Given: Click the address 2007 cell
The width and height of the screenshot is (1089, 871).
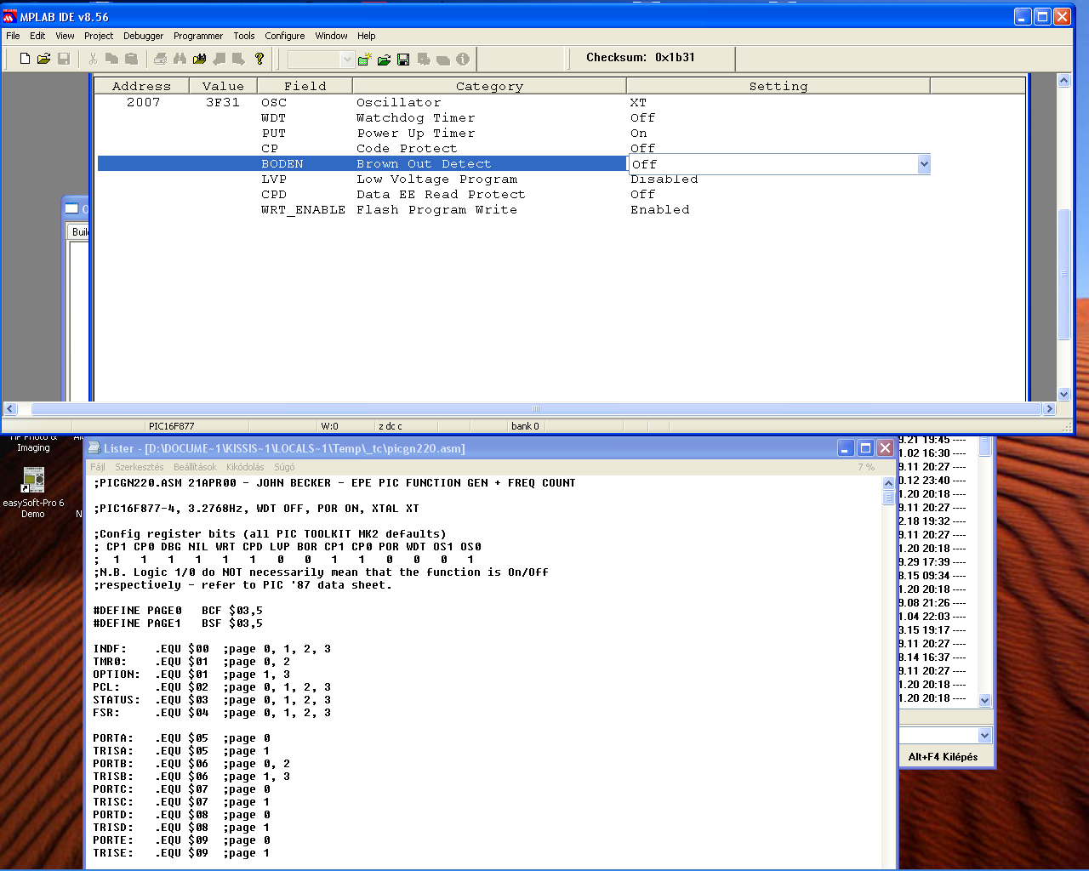Looking at the screenshot, I should click(x=143, y=102).
